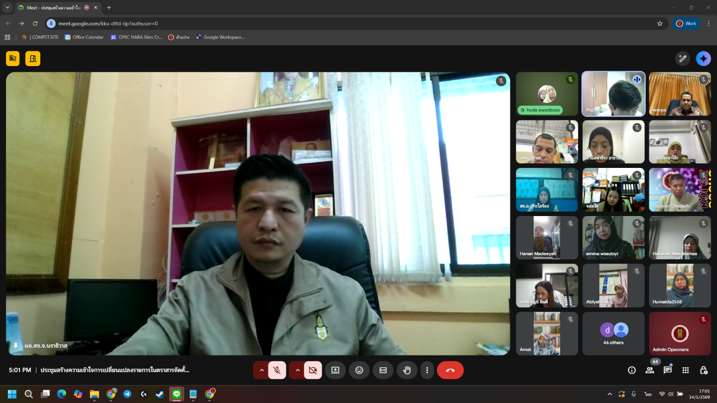
Task: Open meeting details info icon
Action: pos(632,370)
